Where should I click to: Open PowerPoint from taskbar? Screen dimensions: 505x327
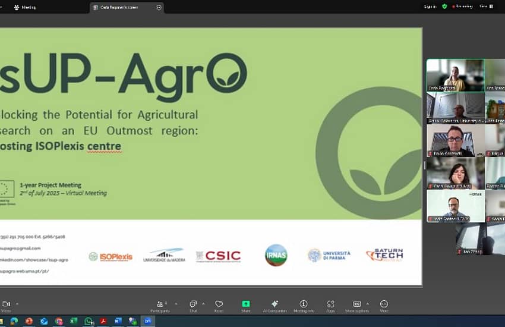pyautogui.click(x=29, y=321)
